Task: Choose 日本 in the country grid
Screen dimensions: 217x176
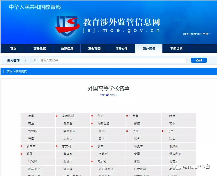Action: 102,139
